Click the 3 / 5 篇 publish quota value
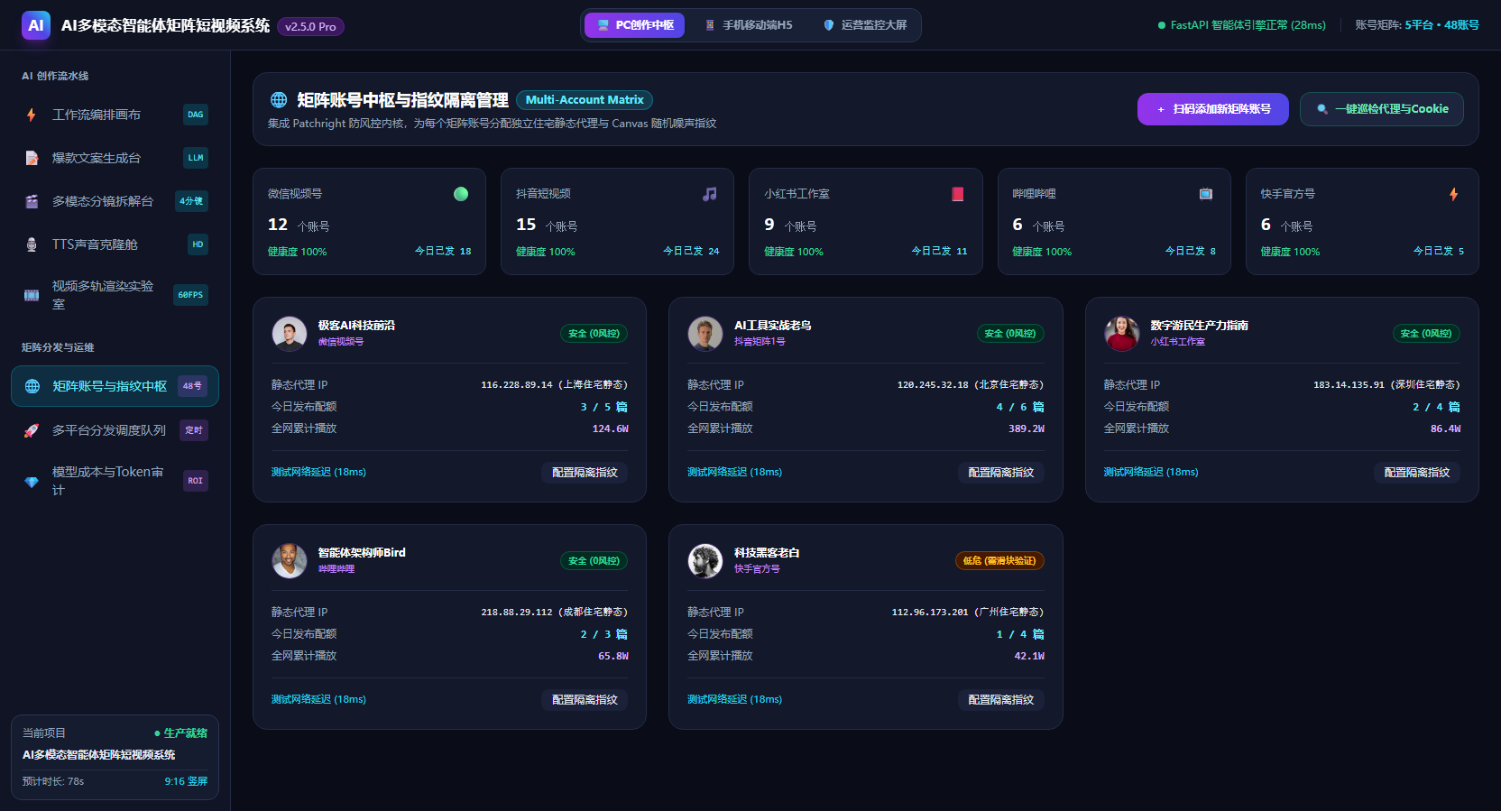 603,407
